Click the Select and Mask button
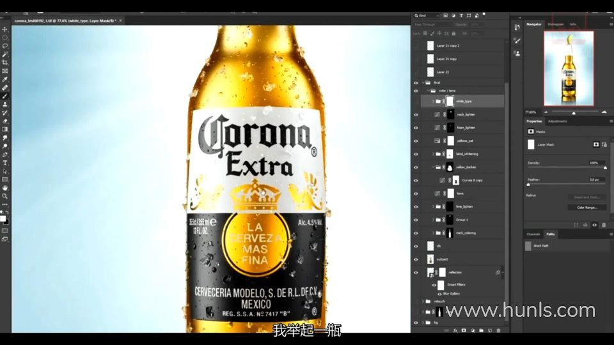Viewport: 614px width, 345px height. pos(587,197)
